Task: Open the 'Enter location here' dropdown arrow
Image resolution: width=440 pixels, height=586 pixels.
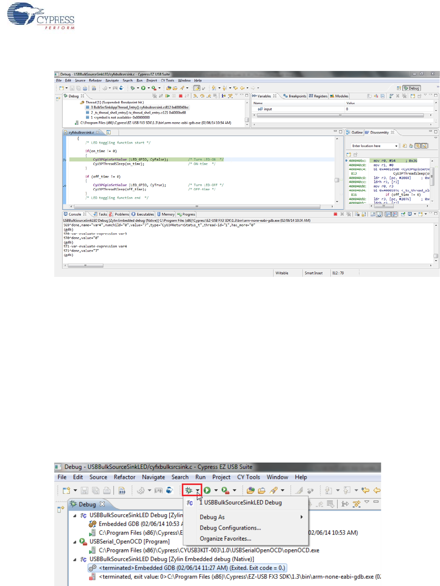Action: (396, 146)
